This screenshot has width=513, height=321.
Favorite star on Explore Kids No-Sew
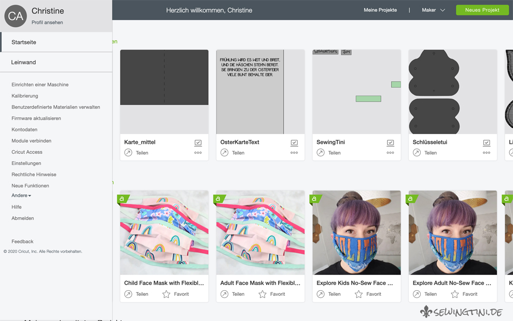[359, 294]
